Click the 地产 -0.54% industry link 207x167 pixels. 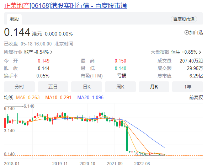[36, 52]
